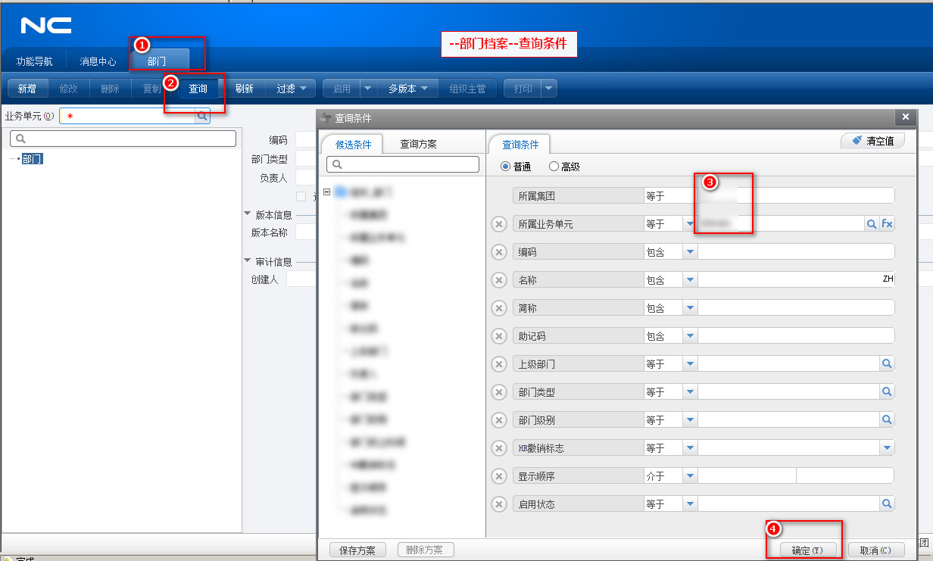Open the 消息中心 tab

(x=98, y=61)
